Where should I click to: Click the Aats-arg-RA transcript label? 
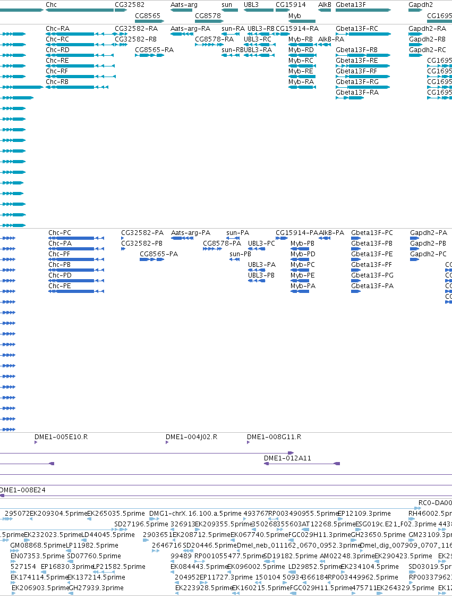190,29
